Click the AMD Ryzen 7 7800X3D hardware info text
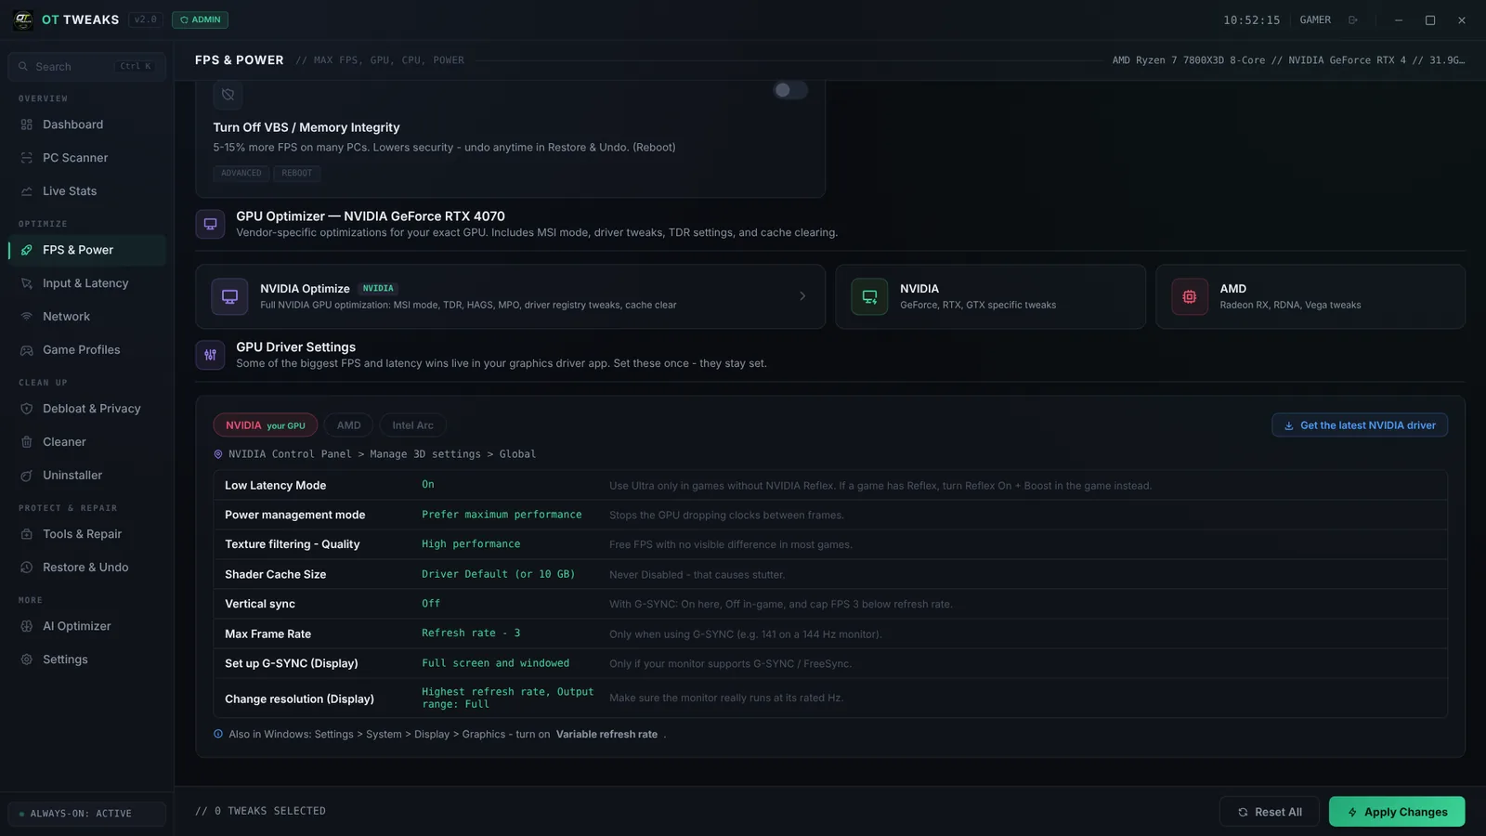This screenshot has width=1486, height=836. (1288, 60)
